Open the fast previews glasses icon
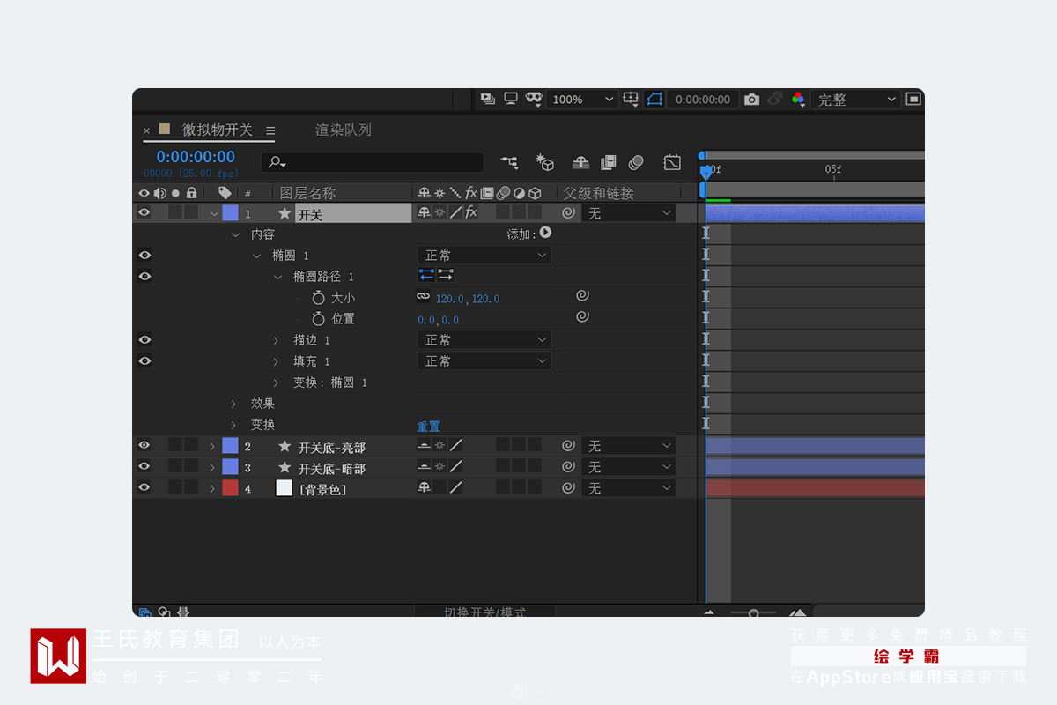This screenshot has height=705, width=1057. (x=534, y=99)
